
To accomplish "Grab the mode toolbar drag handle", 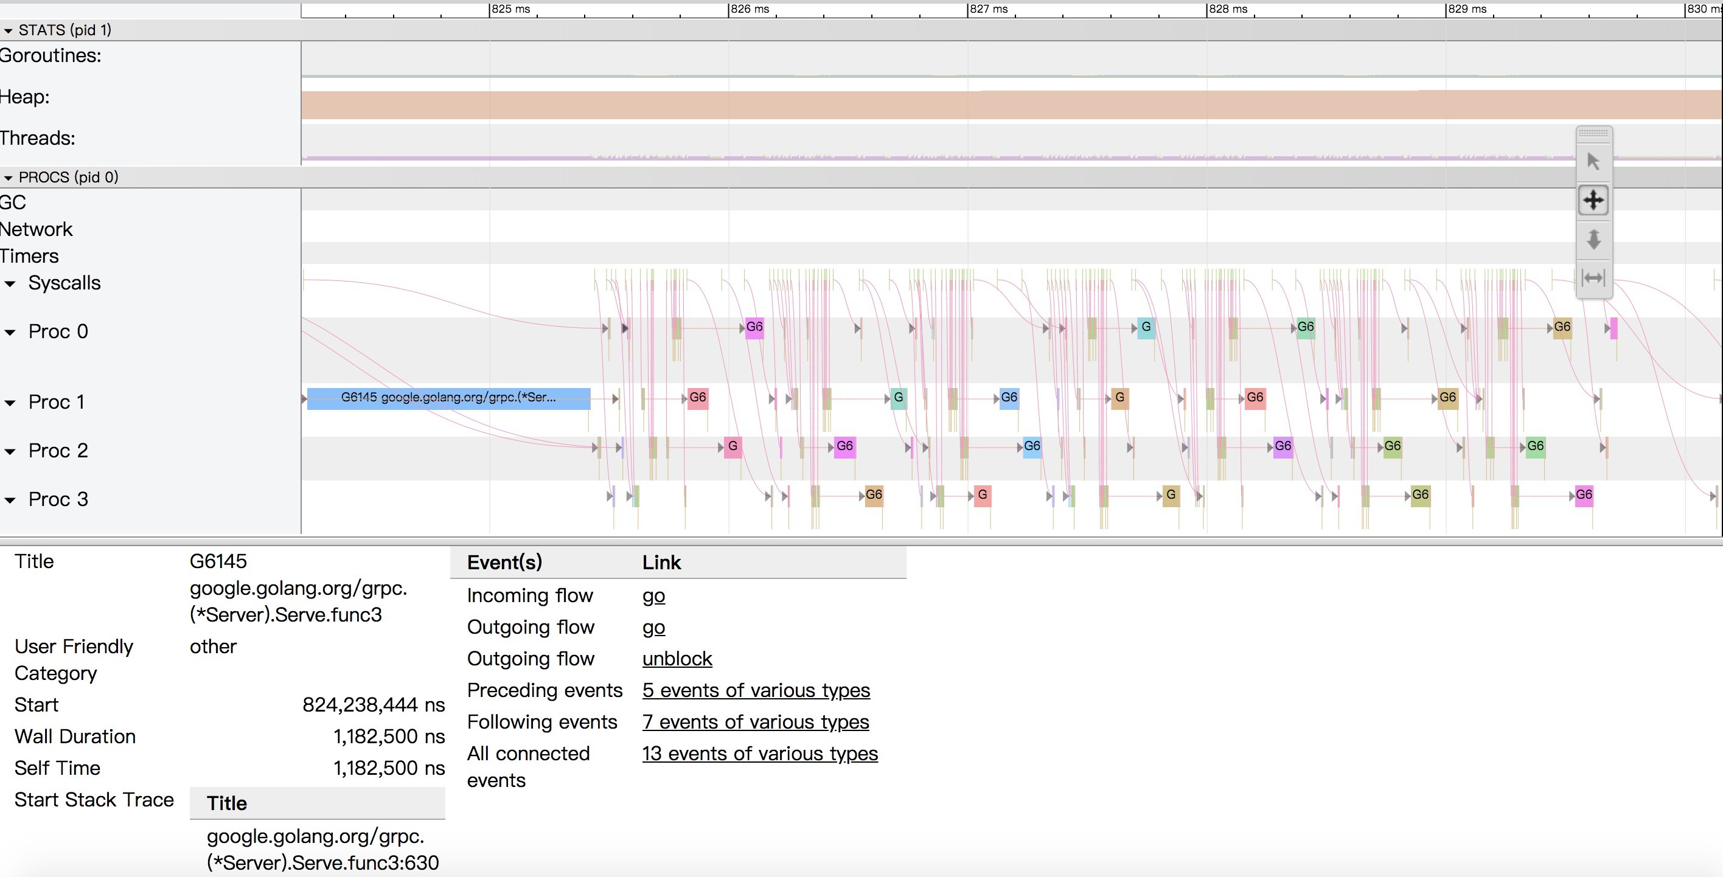I will click(x=1593, y=133).
